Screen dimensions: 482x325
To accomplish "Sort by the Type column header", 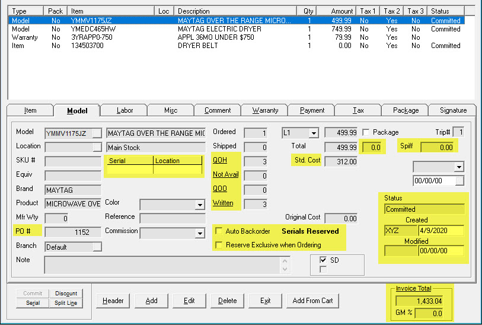I will pyautogui.click(x=26, y=11).
